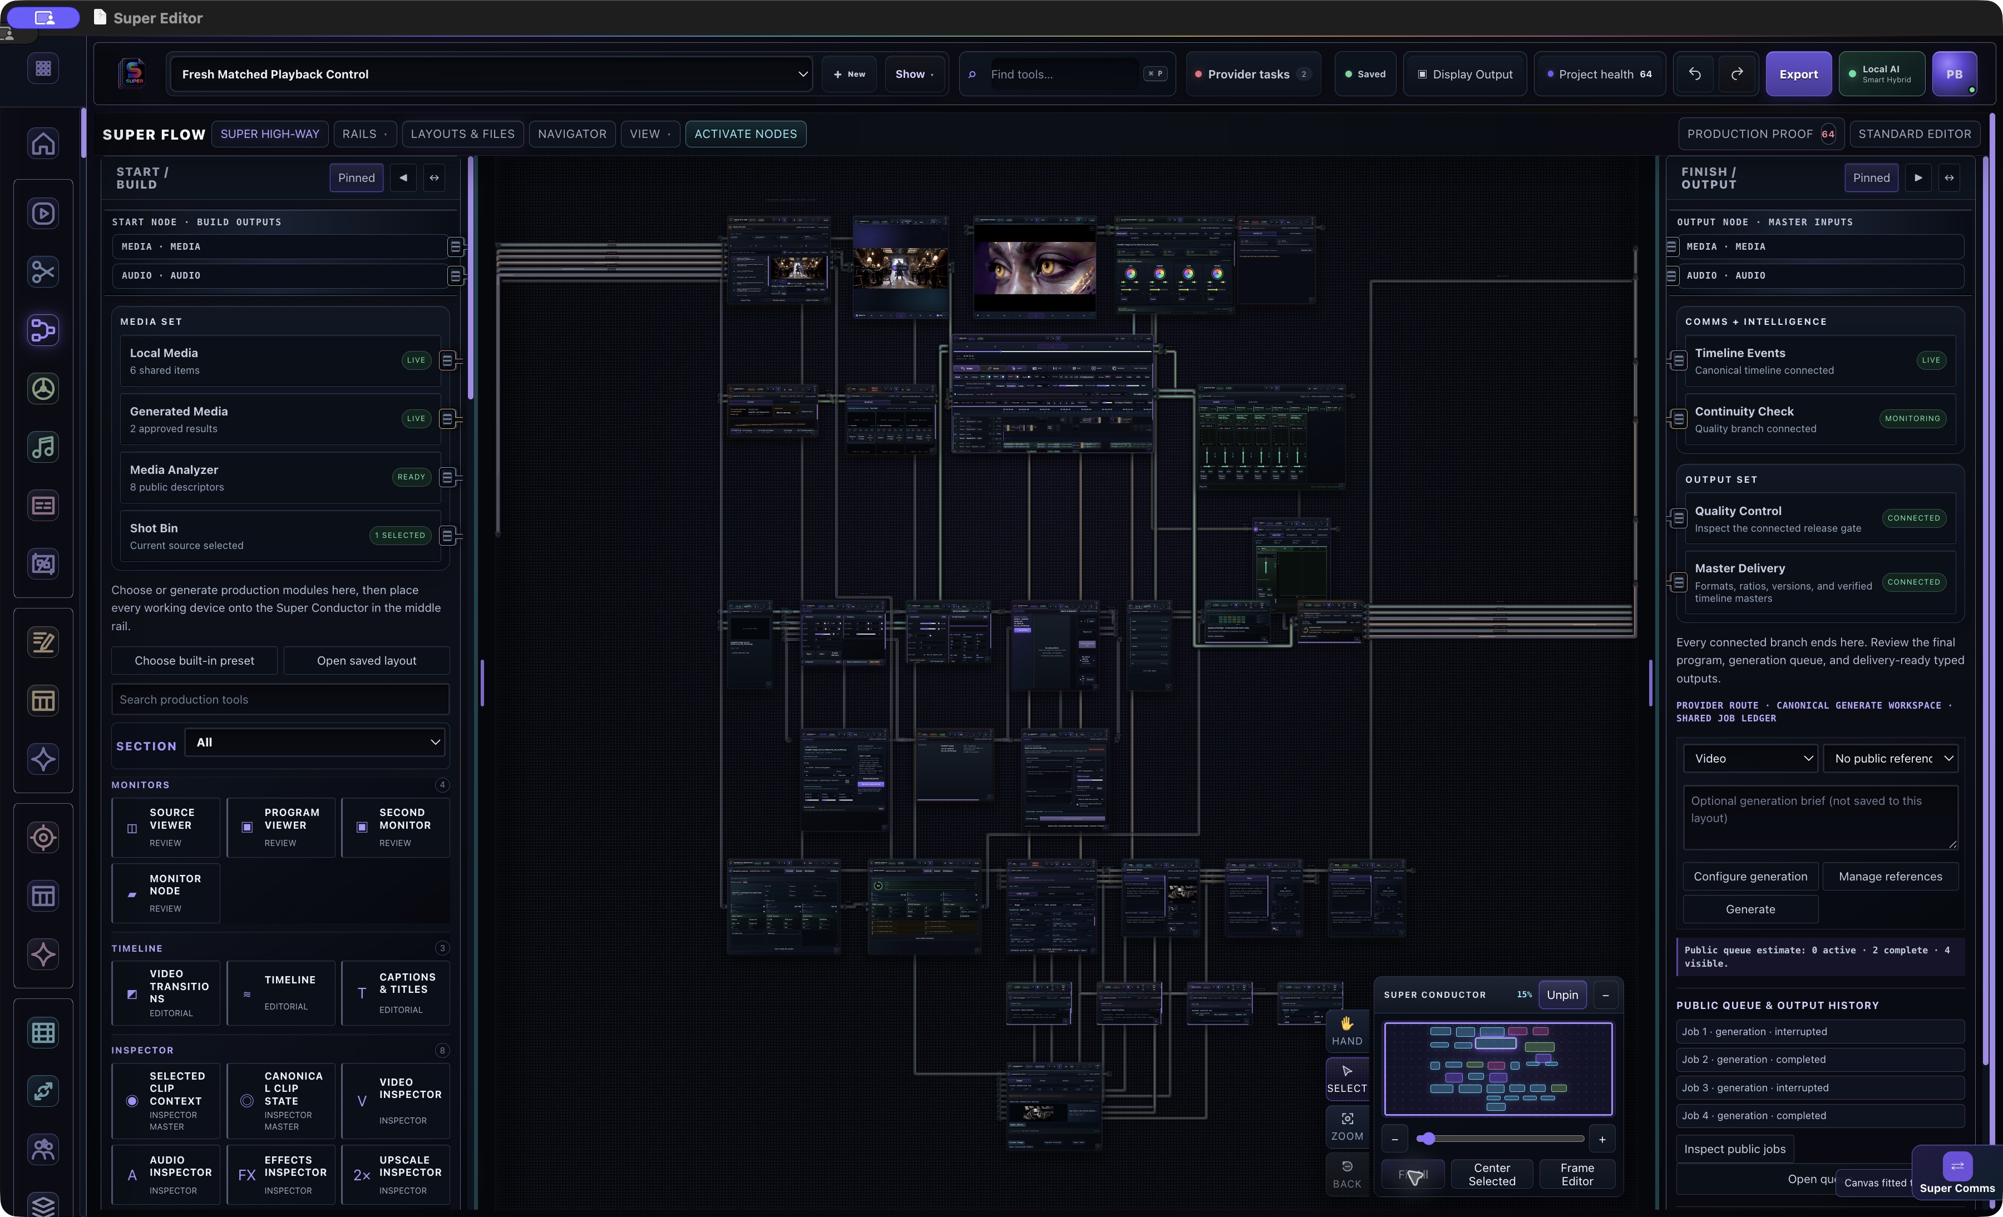This screenshot has width=2003, height=1217.
Task: Click the PB profile avatar
Action: pyautogui.click(x=1954, y=74)
